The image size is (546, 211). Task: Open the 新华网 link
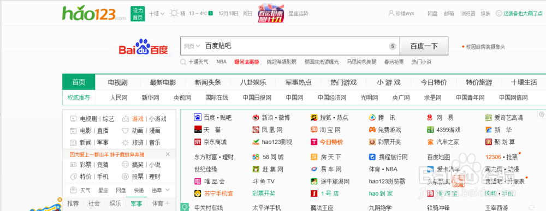151,98
